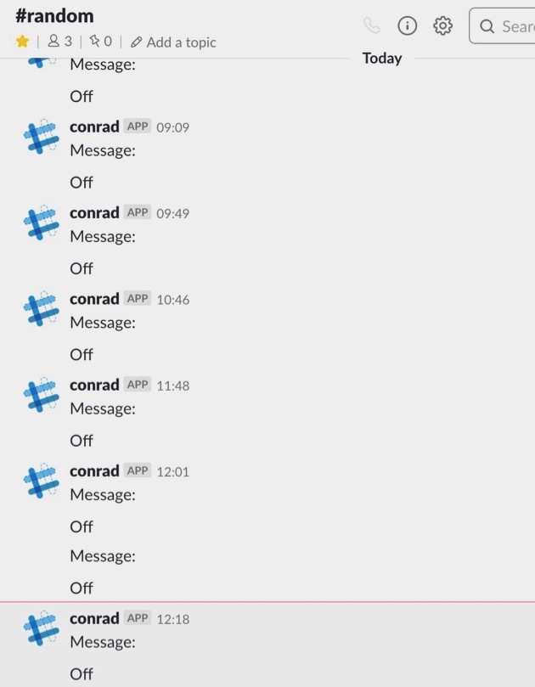The height and width of the screenshot is (687, 535).
Task: Click the Today date divider
Action: pos(382,58)
